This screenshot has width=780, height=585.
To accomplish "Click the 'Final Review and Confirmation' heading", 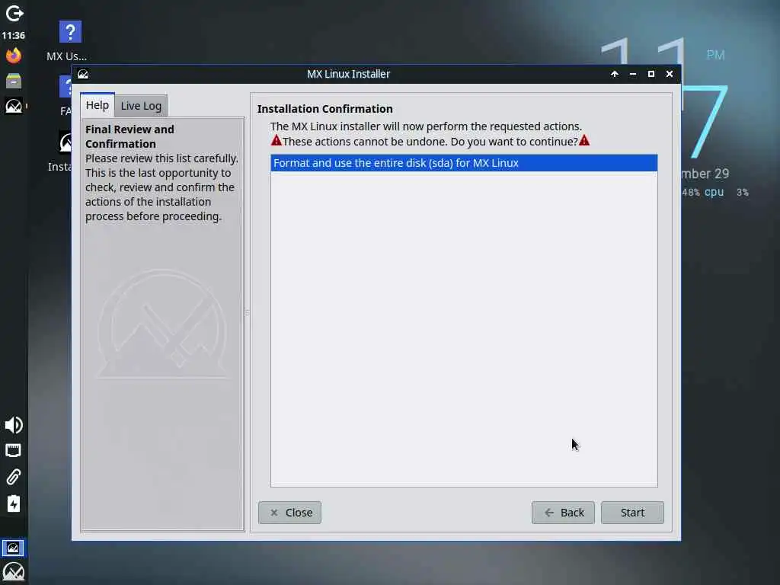I will [129, 136].
